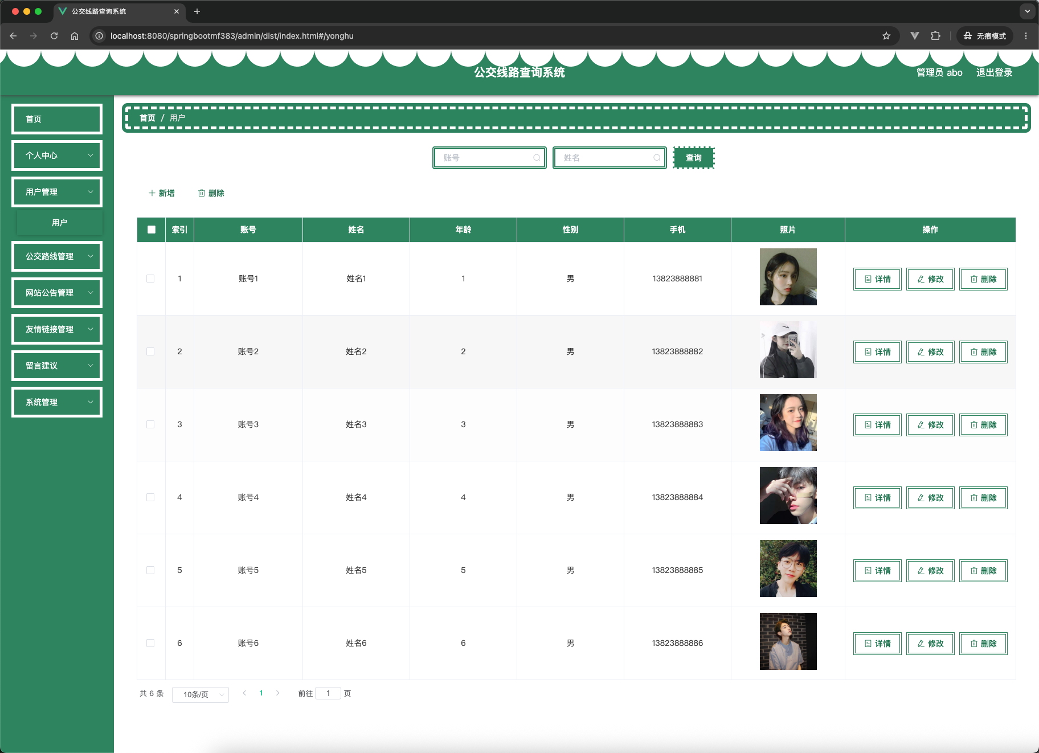Click the site info icon in address bar
The height and width of the screenshot is (753, 1039).
tap(99, 36)
